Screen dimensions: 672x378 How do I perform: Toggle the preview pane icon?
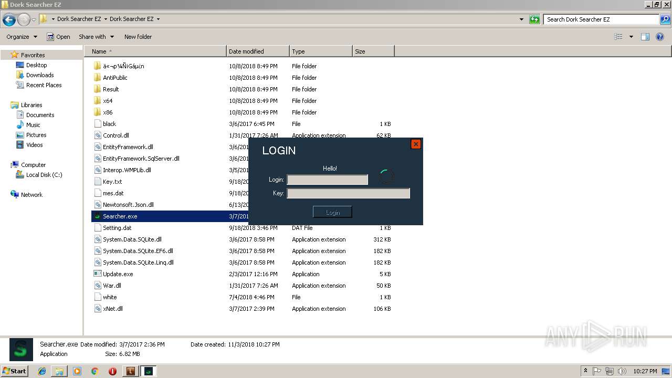point(645,37)
